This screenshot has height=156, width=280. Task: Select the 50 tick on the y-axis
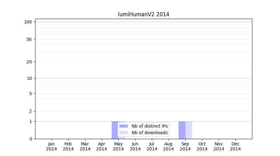pyautogui.click(x=29, y=39)
